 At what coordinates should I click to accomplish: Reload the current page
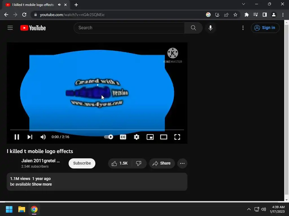point(24,15)
